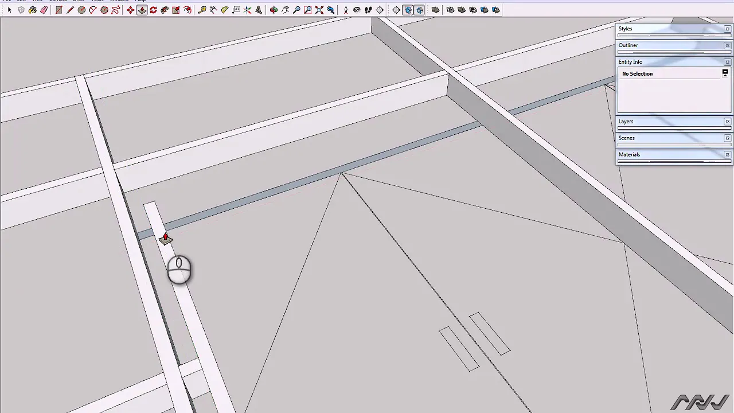Close the Materials panel
Screen dimensions: 734x413
click(x=727, y=155)
